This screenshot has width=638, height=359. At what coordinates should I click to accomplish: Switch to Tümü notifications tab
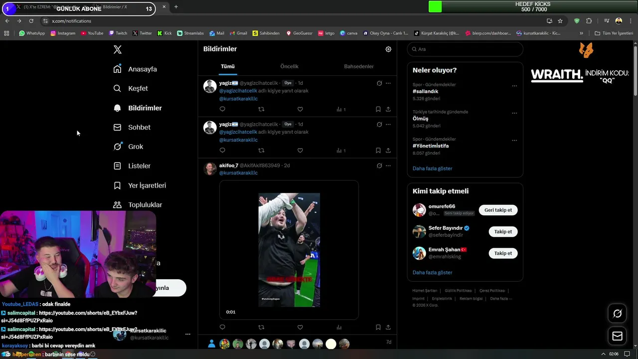(x=228, y=66)
